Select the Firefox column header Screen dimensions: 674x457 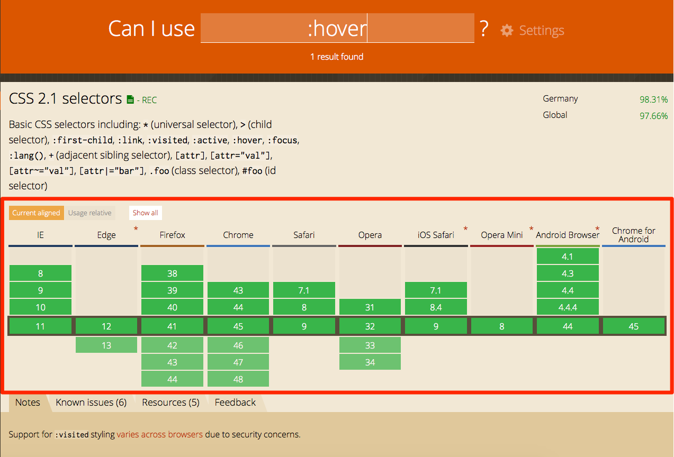[x=173, y=235]
